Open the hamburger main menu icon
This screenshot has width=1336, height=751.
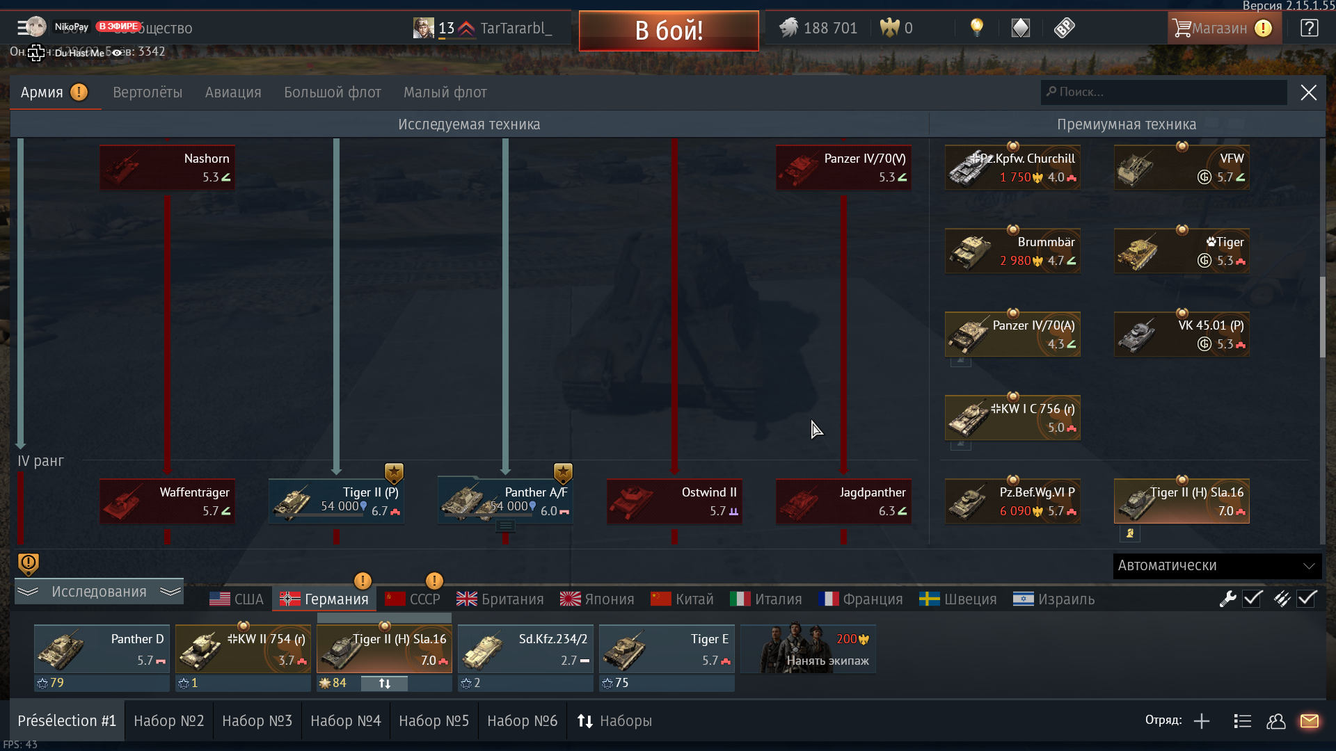(x=23, y=28)
